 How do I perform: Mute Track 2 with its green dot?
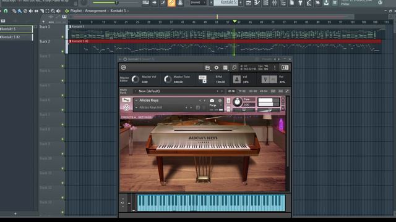(62, 52)
